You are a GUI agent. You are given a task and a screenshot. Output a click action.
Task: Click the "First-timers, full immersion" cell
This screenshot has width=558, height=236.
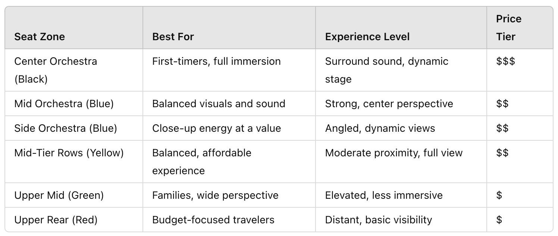[x=216, y=61]
